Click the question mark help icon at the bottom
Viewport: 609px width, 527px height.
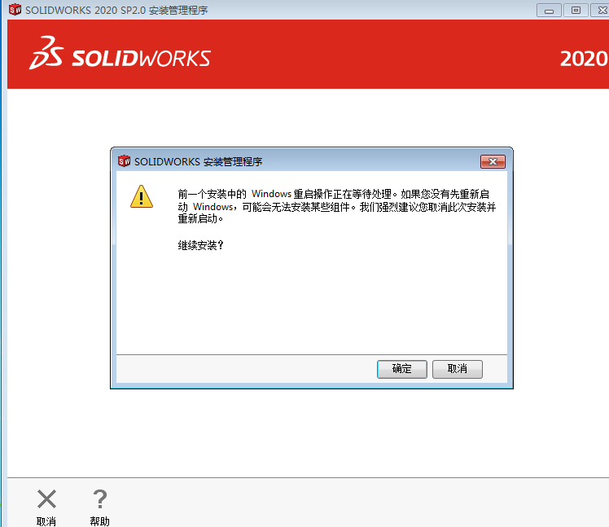coord(100,499)
